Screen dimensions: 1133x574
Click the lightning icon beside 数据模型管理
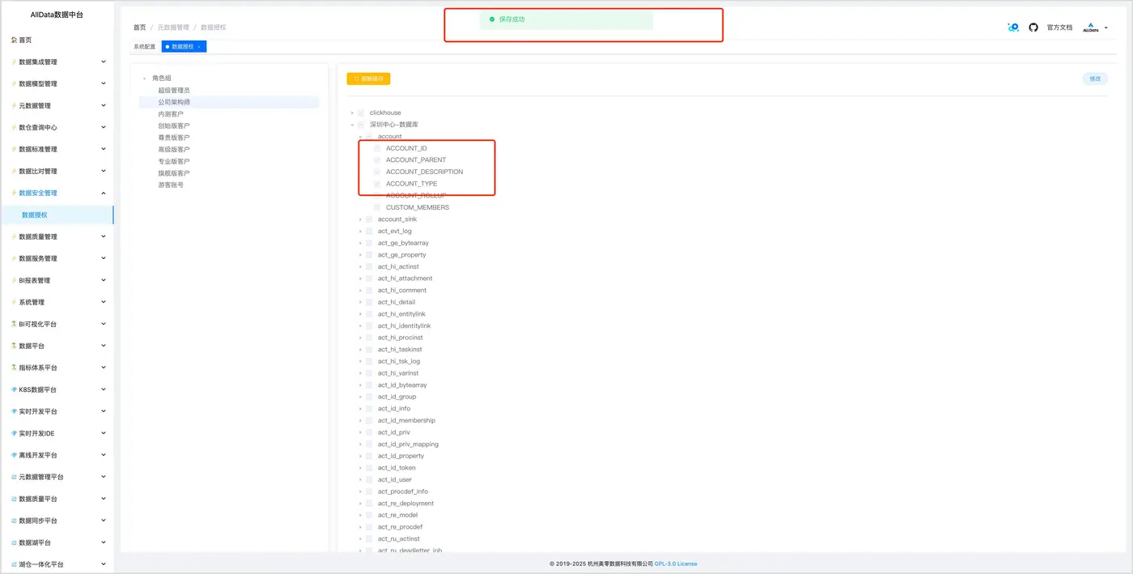coord(14,83)
